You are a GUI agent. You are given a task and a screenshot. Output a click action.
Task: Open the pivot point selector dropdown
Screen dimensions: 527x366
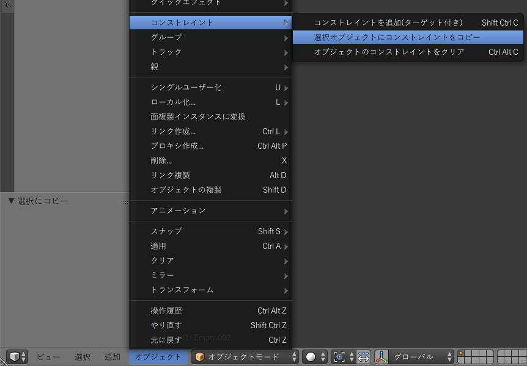pyautogui.click(x=343, y=357)
